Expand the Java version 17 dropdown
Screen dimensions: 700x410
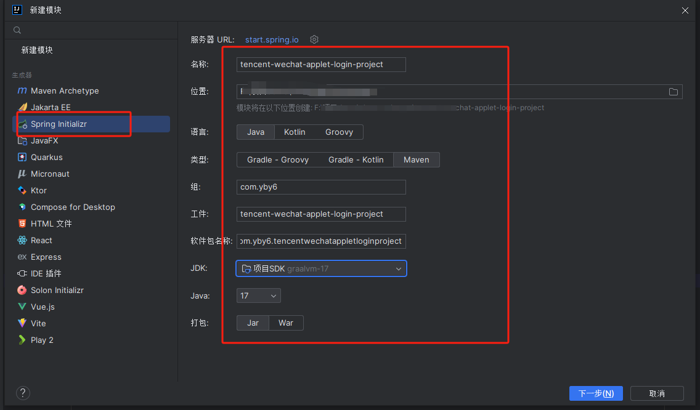tap(259, 295)
